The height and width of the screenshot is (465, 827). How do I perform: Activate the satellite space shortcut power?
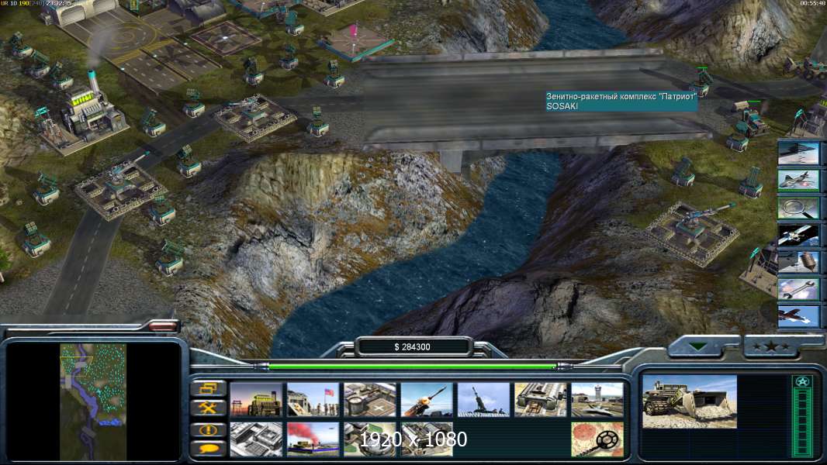[x=798, y=236]
